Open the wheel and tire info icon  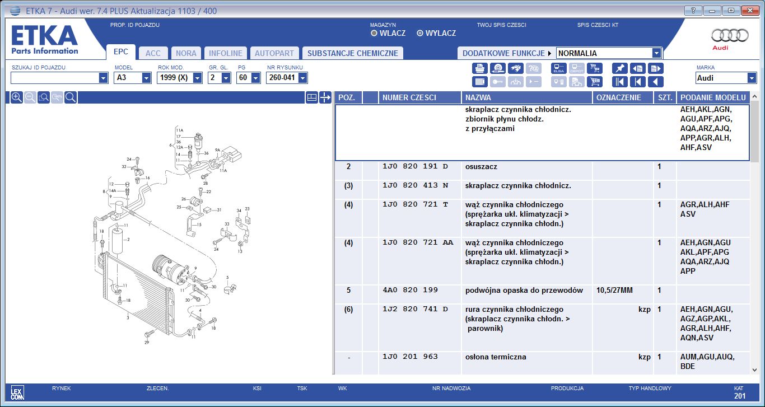tap(498, 68)
